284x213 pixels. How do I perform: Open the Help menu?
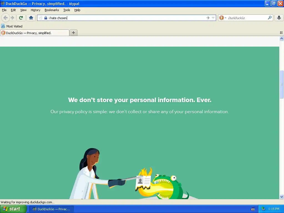point(77,10)
